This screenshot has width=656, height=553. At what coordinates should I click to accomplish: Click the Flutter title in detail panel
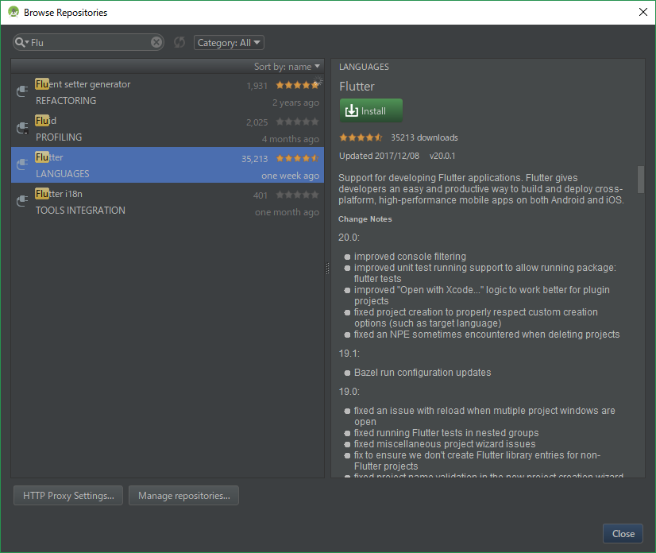click(x=357, y=87)
